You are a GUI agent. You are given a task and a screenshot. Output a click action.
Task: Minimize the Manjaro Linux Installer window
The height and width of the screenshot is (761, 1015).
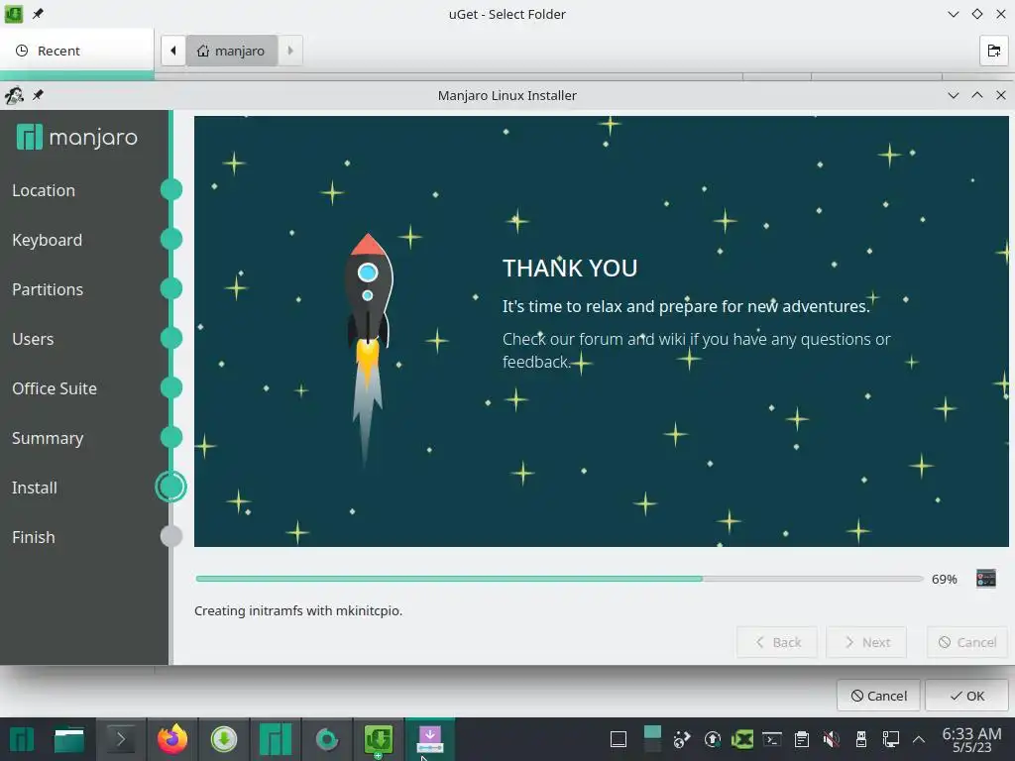[953, 95]
